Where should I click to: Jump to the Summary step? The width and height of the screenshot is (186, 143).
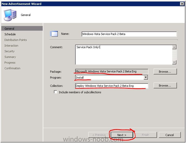click(x=10, y=57)
